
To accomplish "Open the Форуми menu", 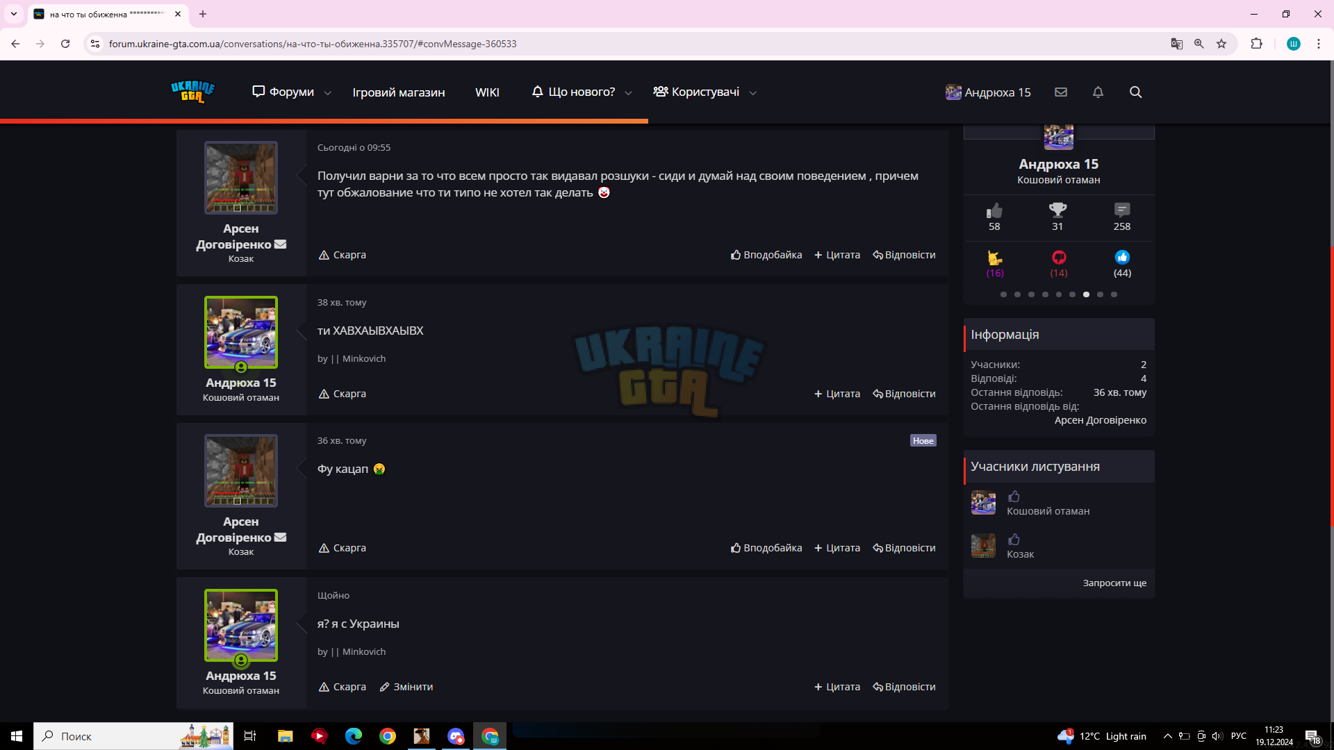I will (x=283, y=92).
